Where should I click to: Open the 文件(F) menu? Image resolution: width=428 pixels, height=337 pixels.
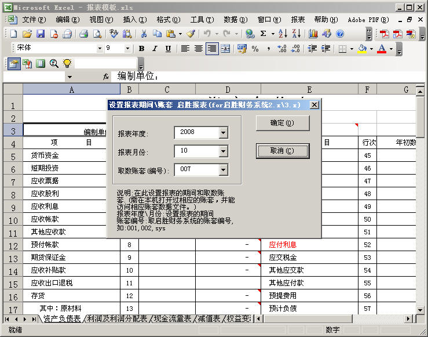click(x=34, y=20)
